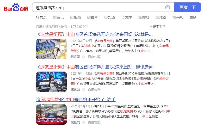This screenshot has width=204, height=128.
Task: Open the 图片 tab
Action: click(x=93, y=17)
